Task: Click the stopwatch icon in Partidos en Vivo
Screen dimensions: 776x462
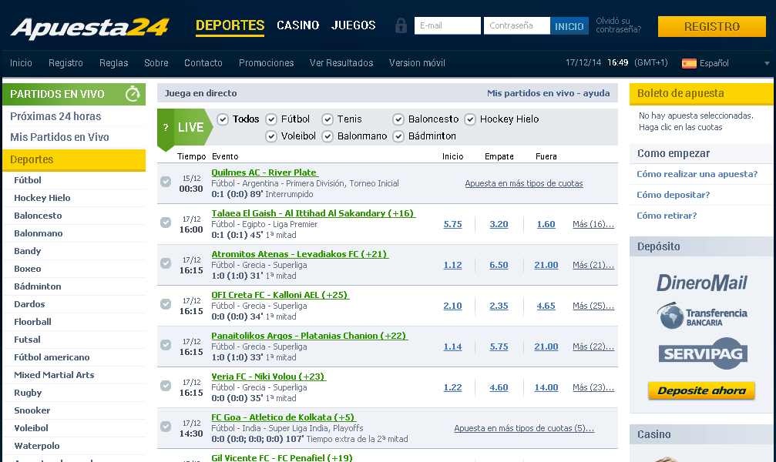Action: tap(133, 94)
